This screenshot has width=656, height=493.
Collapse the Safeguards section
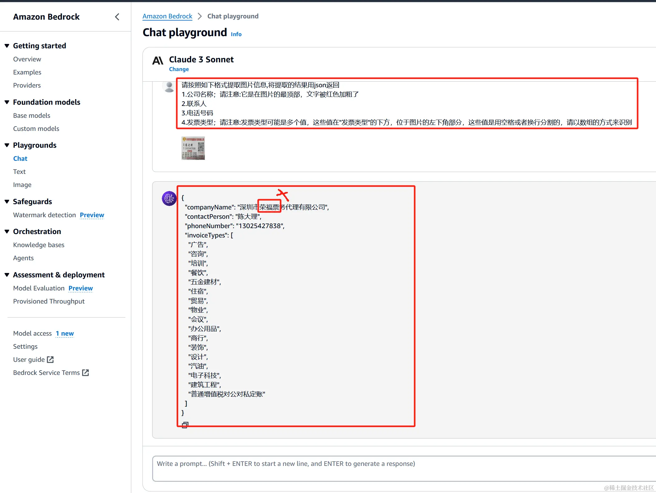(x=7, y=202)
